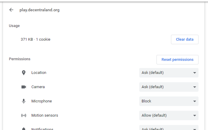Image resolution: width=208 pixels, height=130 pixels.
Task: Reset permissions for this site
Action: click(177, 60)
